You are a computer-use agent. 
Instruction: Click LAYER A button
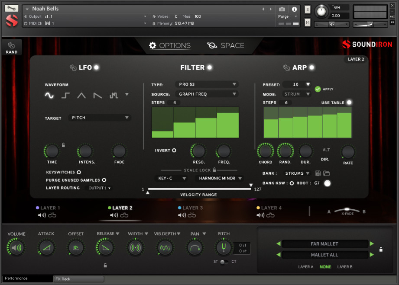pos(305,267)
